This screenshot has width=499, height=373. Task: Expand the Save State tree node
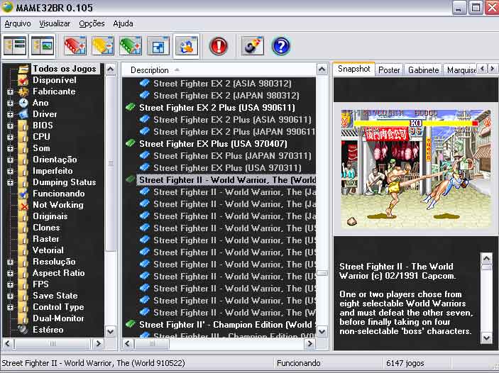[x=10, y=296]
